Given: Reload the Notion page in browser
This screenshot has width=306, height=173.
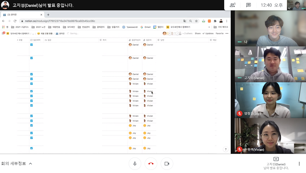Looking at the screenshot, I should click(x=15, y=21).
